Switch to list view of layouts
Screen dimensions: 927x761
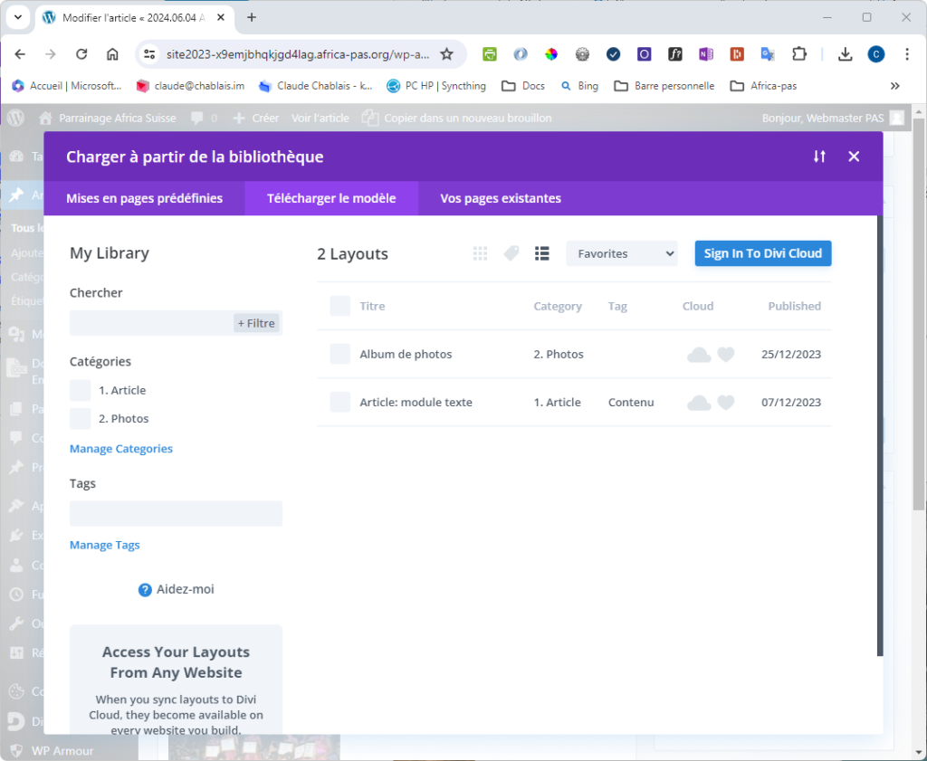[x=541, y=253]
